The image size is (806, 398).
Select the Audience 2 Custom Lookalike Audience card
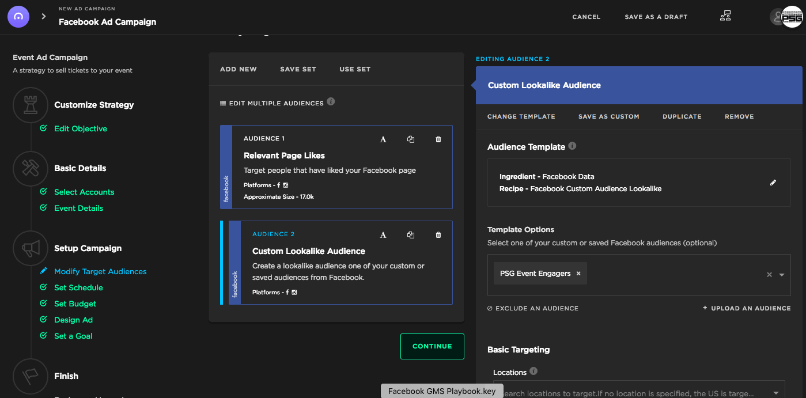click(x=336, y=263)
